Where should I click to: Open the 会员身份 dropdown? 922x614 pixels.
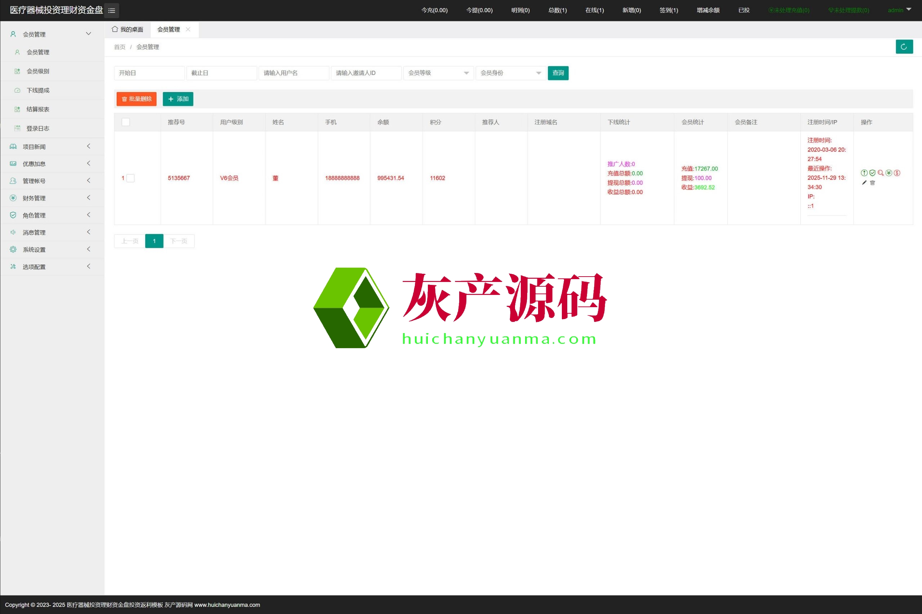coord(510,73)
